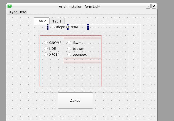Close the Arrch Installer form window
The image size is (174, 121).
tap(154, 6)
